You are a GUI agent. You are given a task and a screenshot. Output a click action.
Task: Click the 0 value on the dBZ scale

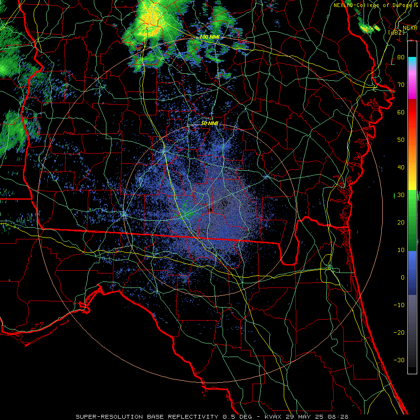point(403,278)
